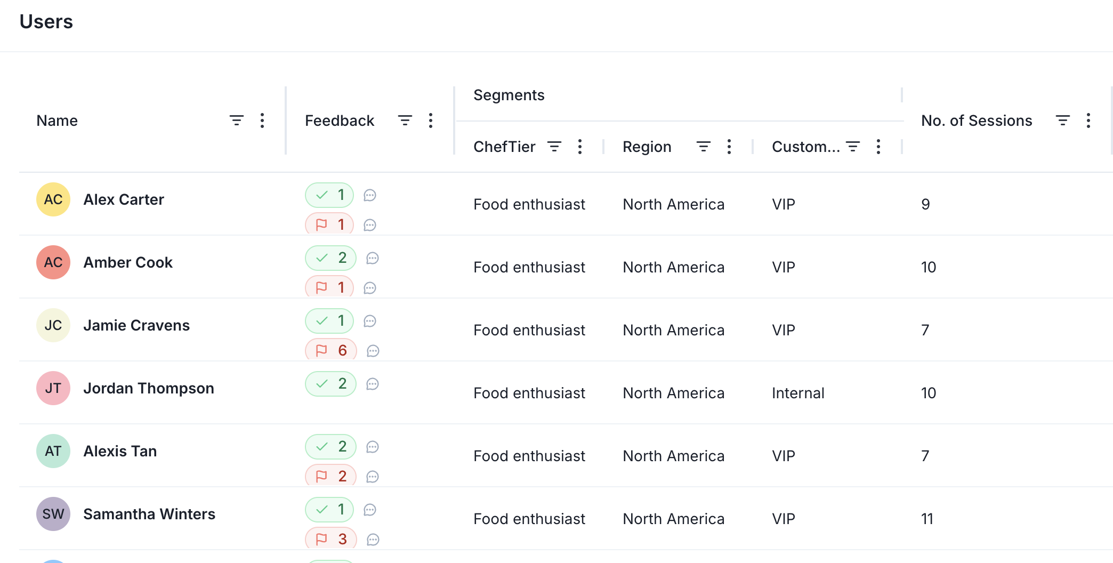Viewport: 1113px width, 563px height.
Task: Click Samantha Winters' SW avatar
Action: 53,514
